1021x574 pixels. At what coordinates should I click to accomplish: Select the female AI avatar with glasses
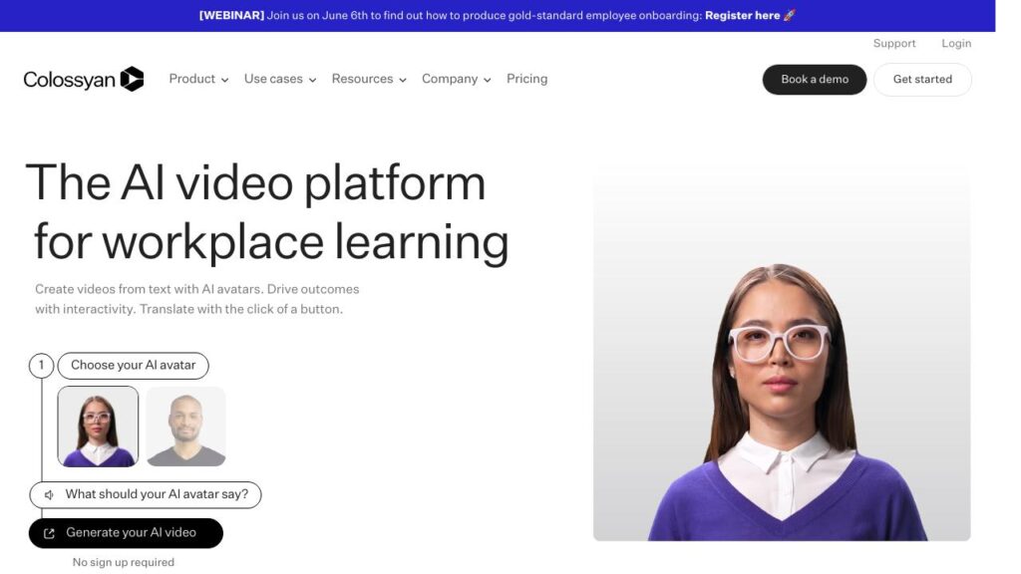point(98,427)
